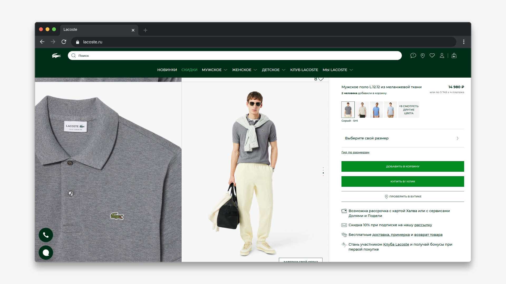The width and height of the screenshot is (506, 284).
Task: Open the shopping bag icon
Action: (454, 55)
